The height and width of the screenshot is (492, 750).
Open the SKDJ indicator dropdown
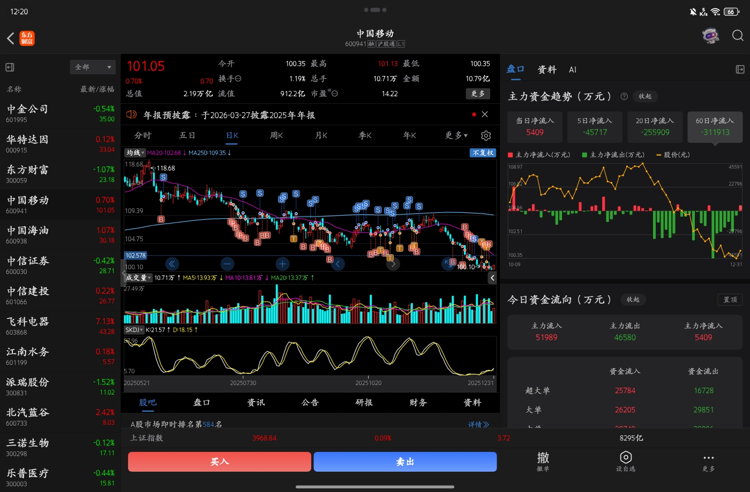[x=134, y=330]
